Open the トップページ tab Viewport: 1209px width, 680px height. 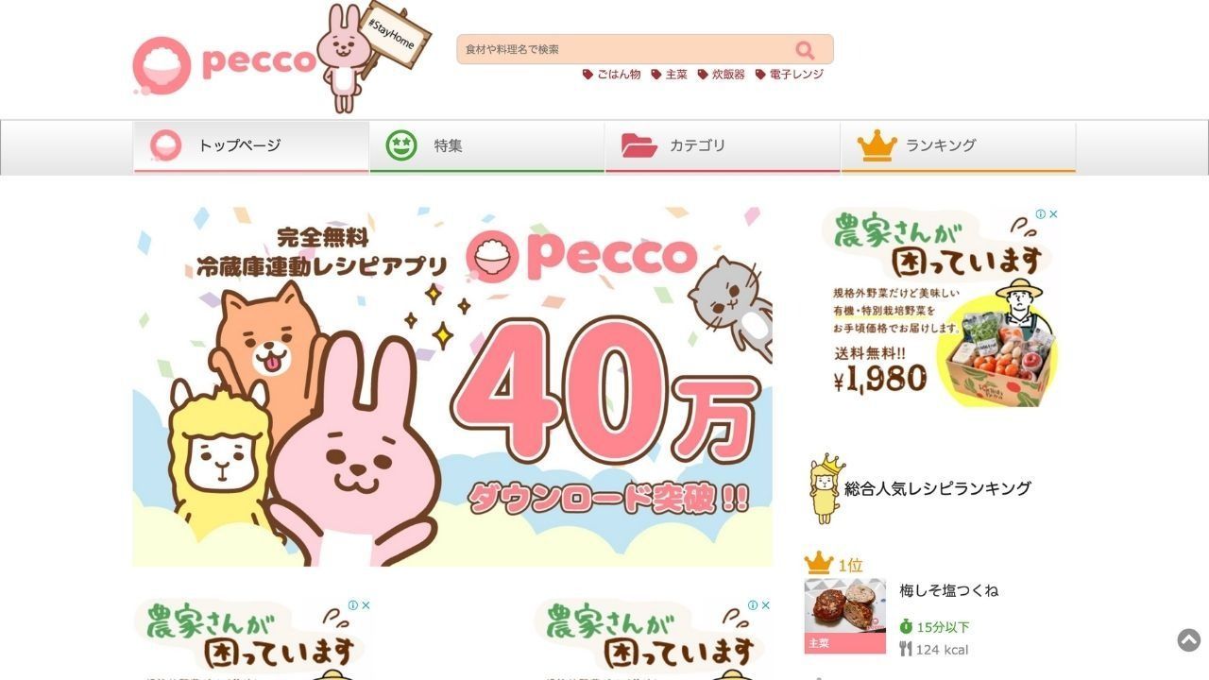pyautogui.click(x=251, y=146)
